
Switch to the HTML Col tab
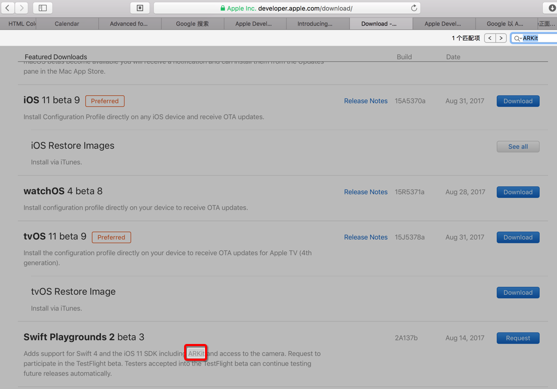click(x=18, y=24)
